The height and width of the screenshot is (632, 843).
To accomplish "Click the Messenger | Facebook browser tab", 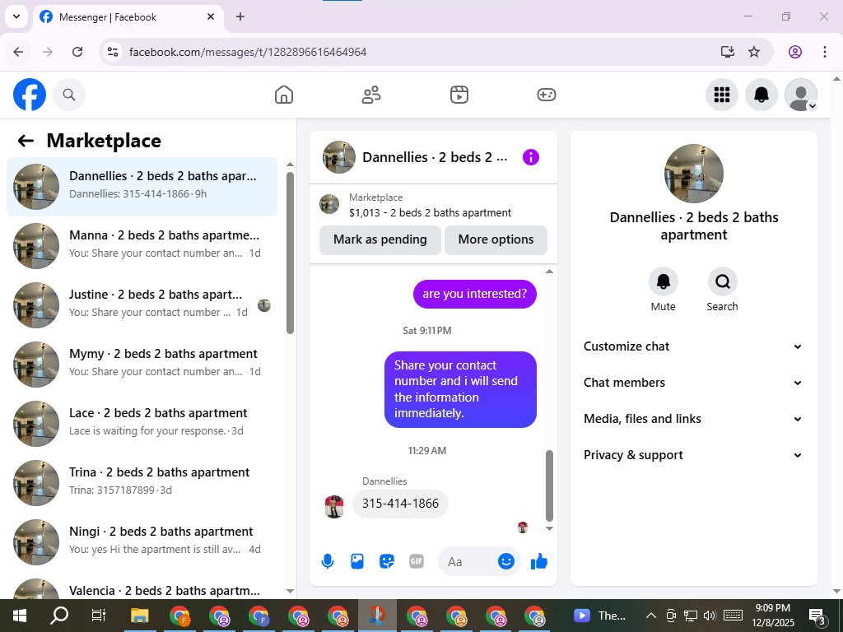I will tap(128, 16).
